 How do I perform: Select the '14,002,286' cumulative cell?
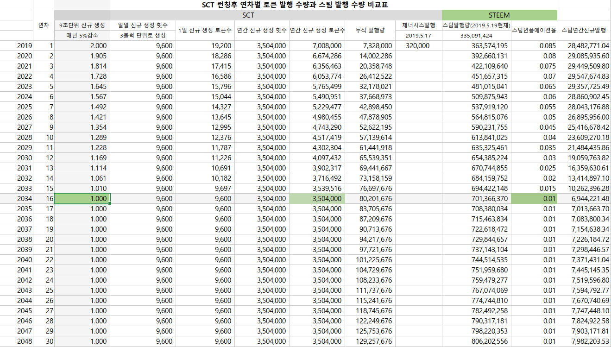370,56
